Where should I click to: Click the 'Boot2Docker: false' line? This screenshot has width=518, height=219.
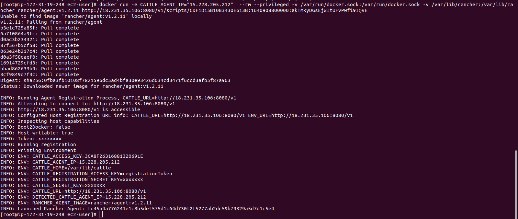35,127
